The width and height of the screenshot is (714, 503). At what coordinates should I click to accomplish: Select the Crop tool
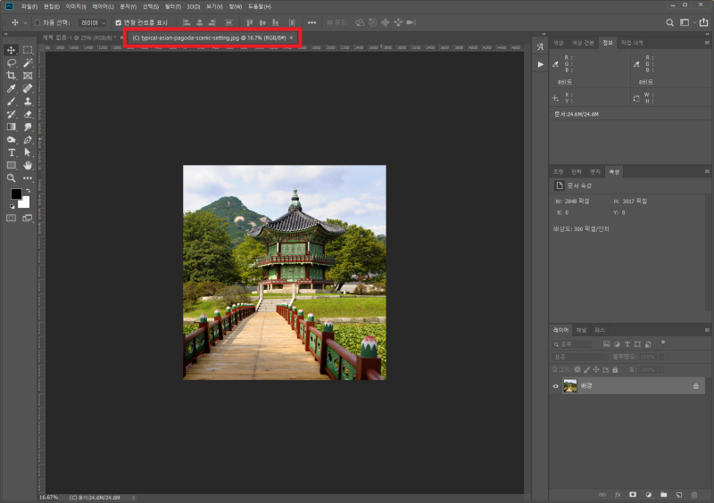pyautogui.click(x=12, y=76)
